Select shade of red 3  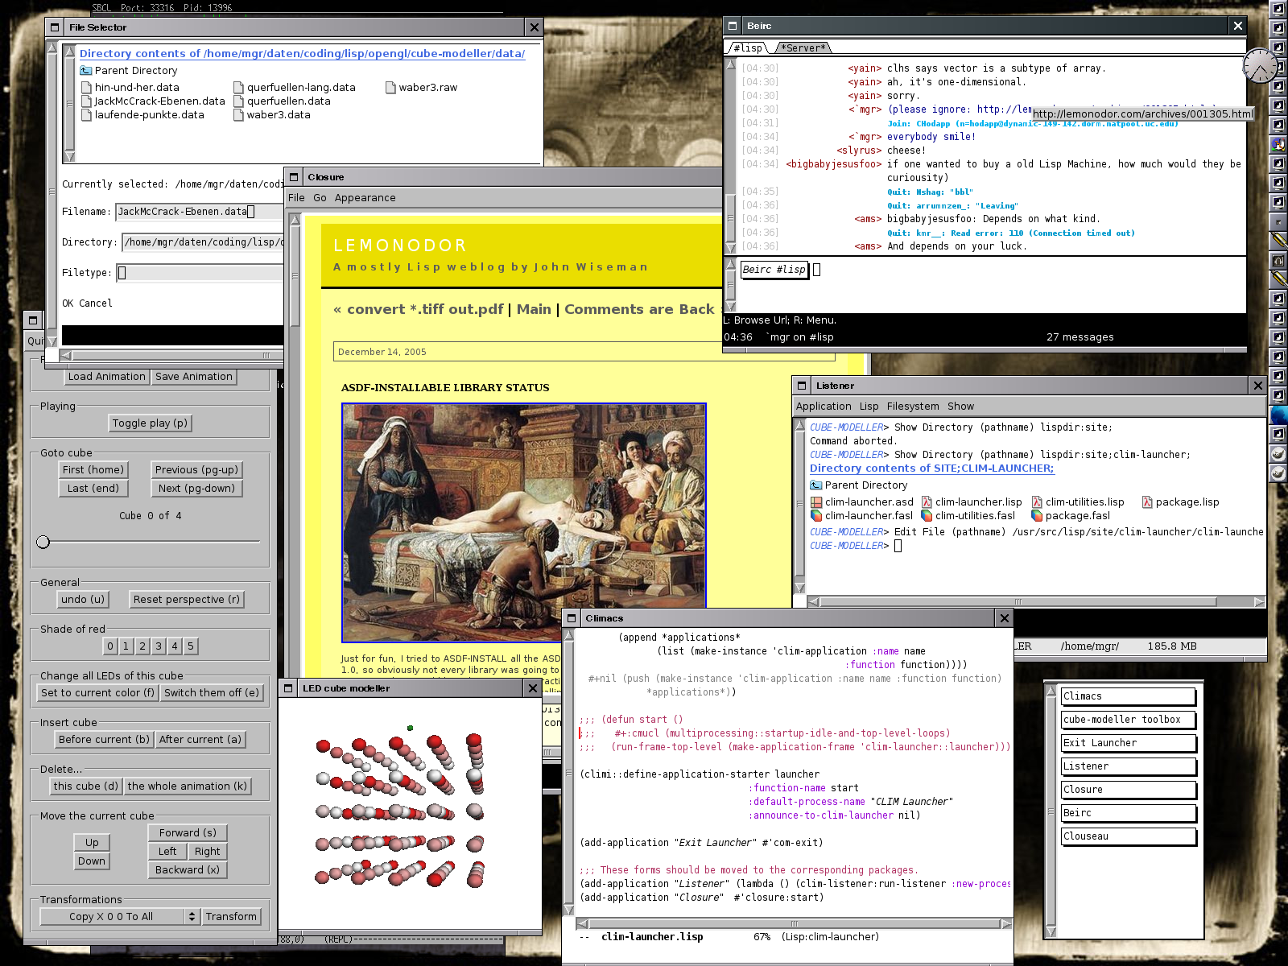(159, 646)
